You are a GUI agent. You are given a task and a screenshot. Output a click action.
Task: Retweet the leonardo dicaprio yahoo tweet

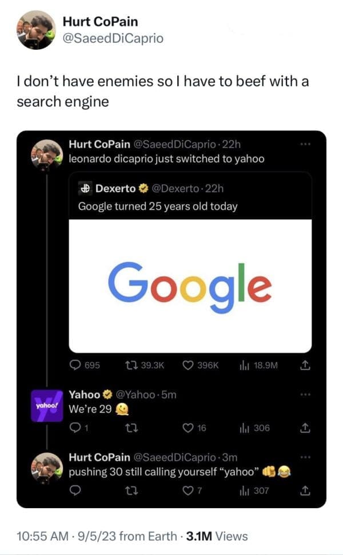(129, 366)
